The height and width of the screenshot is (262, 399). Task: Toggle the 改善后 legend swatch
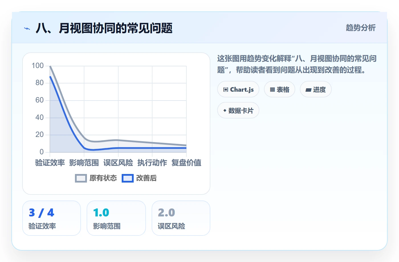pos(128,178)
